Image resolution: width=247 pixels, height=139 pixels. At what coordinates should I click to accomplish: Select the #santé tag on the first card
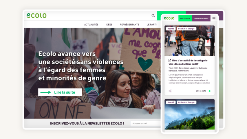click(x=171, y=29)
